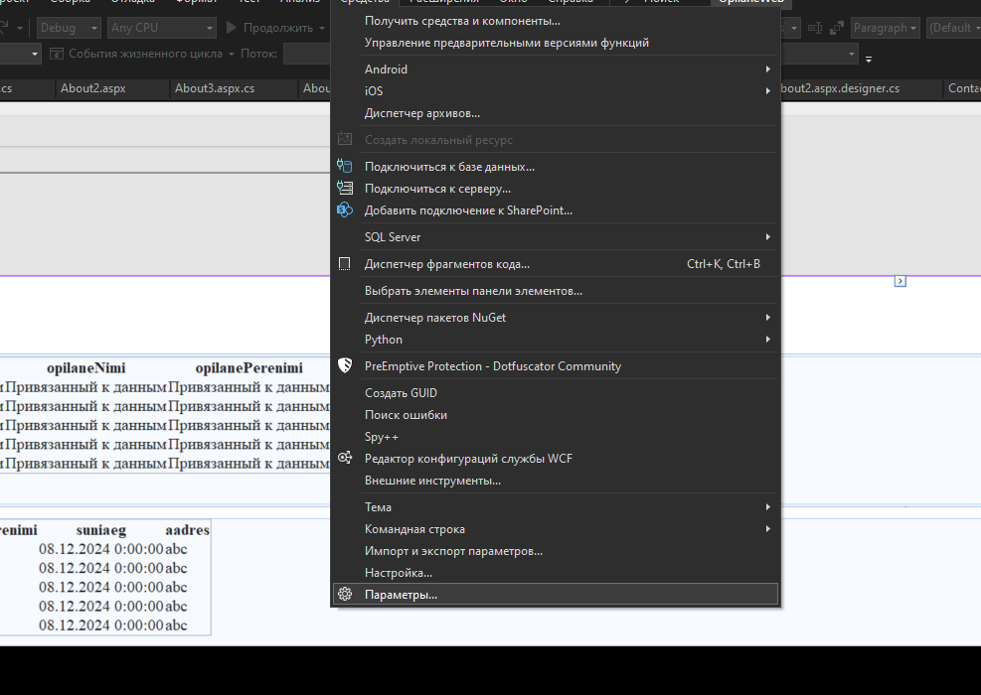Click the last abc cell in aadres column

(177, 625)
